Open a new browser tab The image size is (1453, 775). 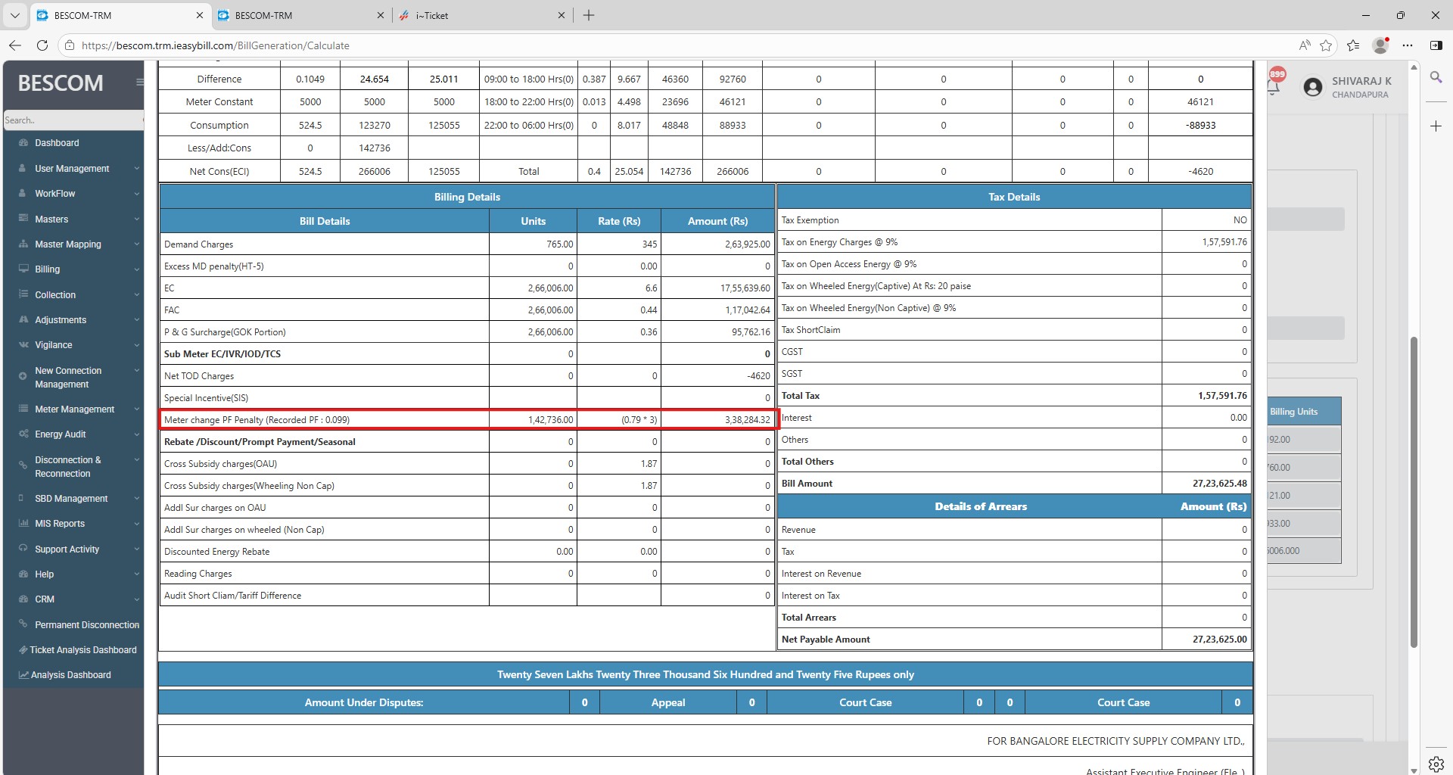589,15
